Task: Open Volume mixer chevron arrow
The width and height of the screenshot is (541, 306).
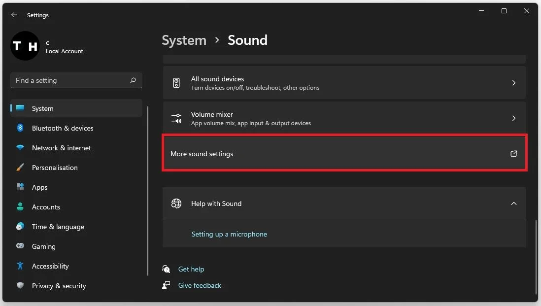Action: coord(513,118)
